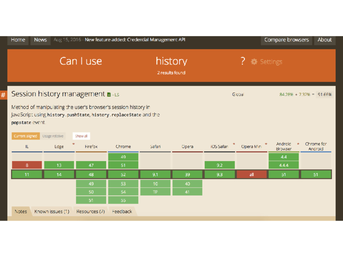
Task: Open Compare browsers page
Action: 286,40
